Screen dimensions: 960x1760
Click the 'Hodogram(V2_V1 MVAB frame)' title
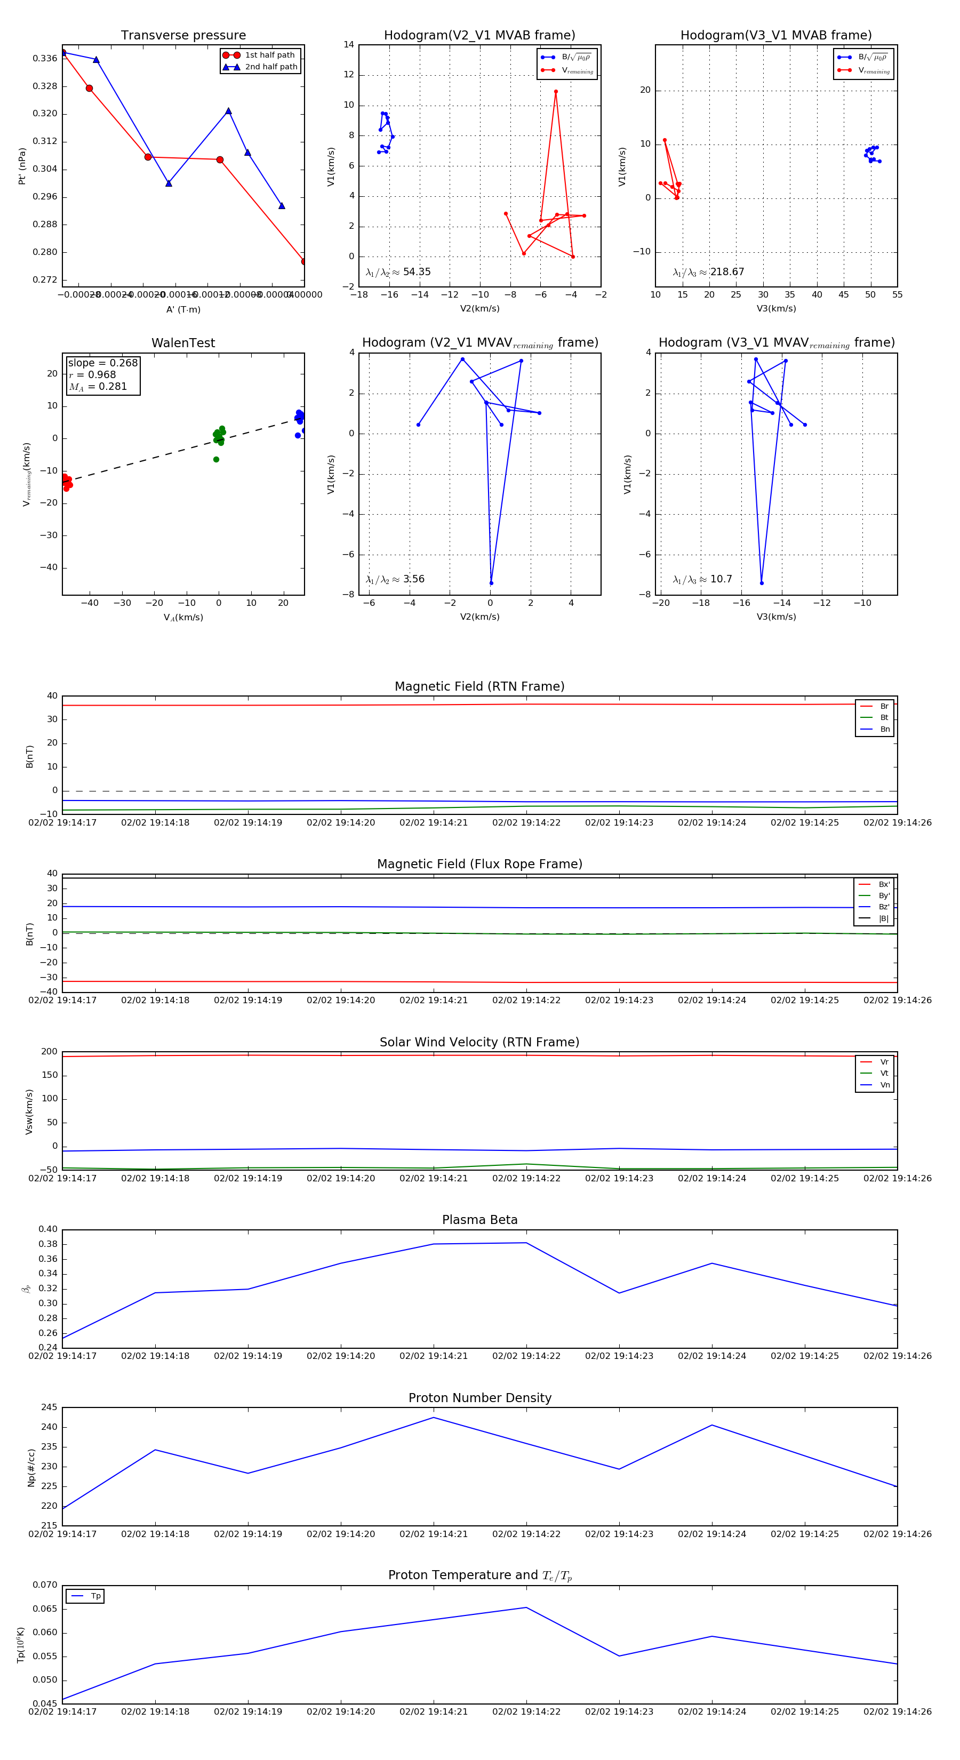click(479, 36)
